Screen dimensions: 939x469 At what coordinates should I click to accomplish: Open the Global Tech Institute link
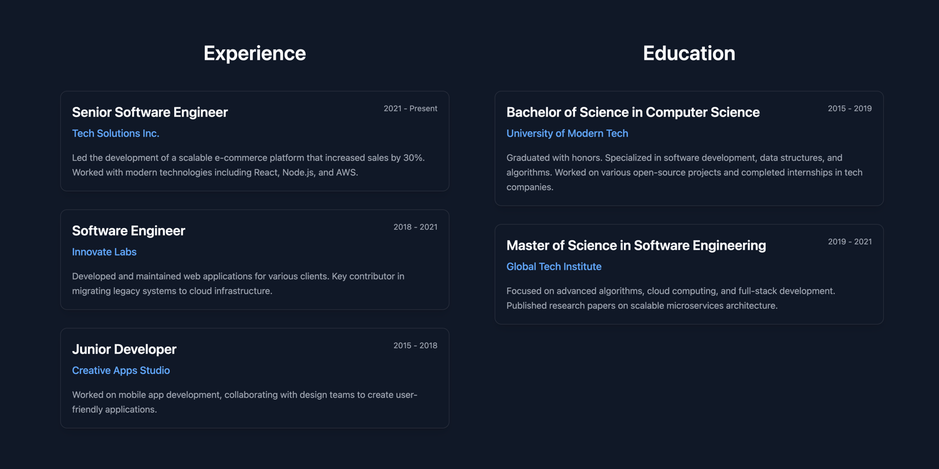pos(554,267)
